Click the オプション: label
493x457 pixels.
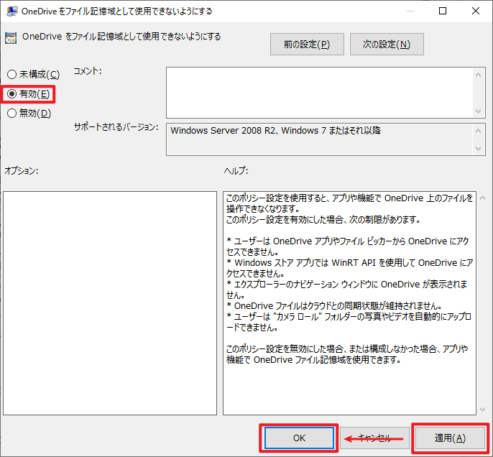click(21, 171)
